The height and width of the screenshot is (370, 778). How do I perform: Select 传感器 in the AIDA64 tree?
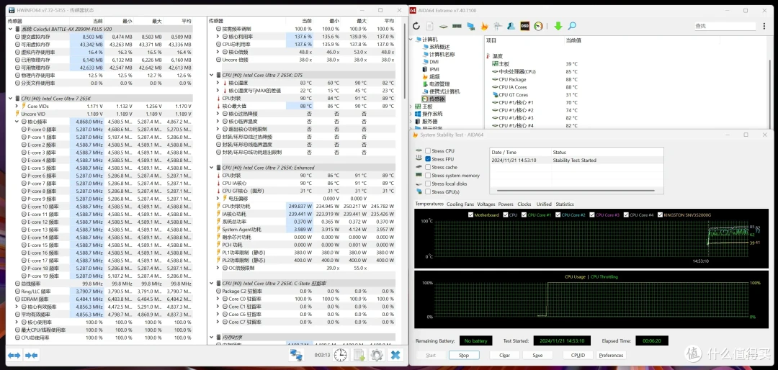click(x=434, y=99)
